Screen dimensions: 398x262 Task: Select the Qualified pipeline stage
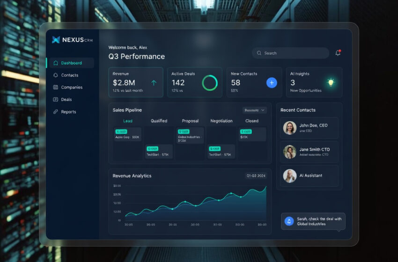(159, 121)
